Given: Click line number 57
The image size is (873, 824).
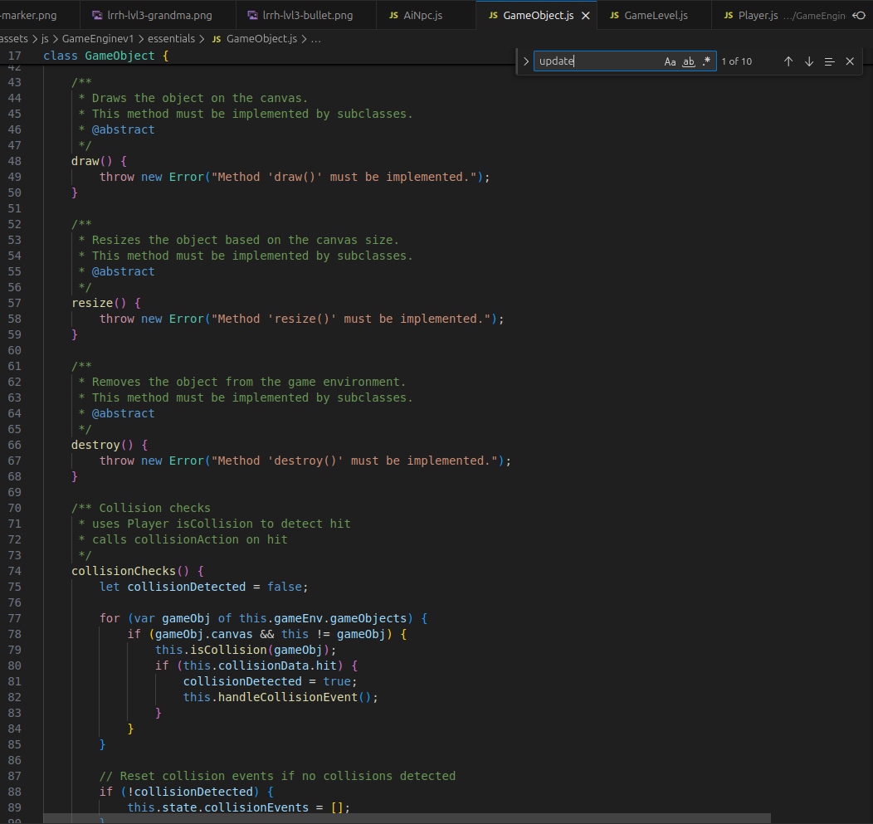Looking at the screenshot, I should [14, 303].
